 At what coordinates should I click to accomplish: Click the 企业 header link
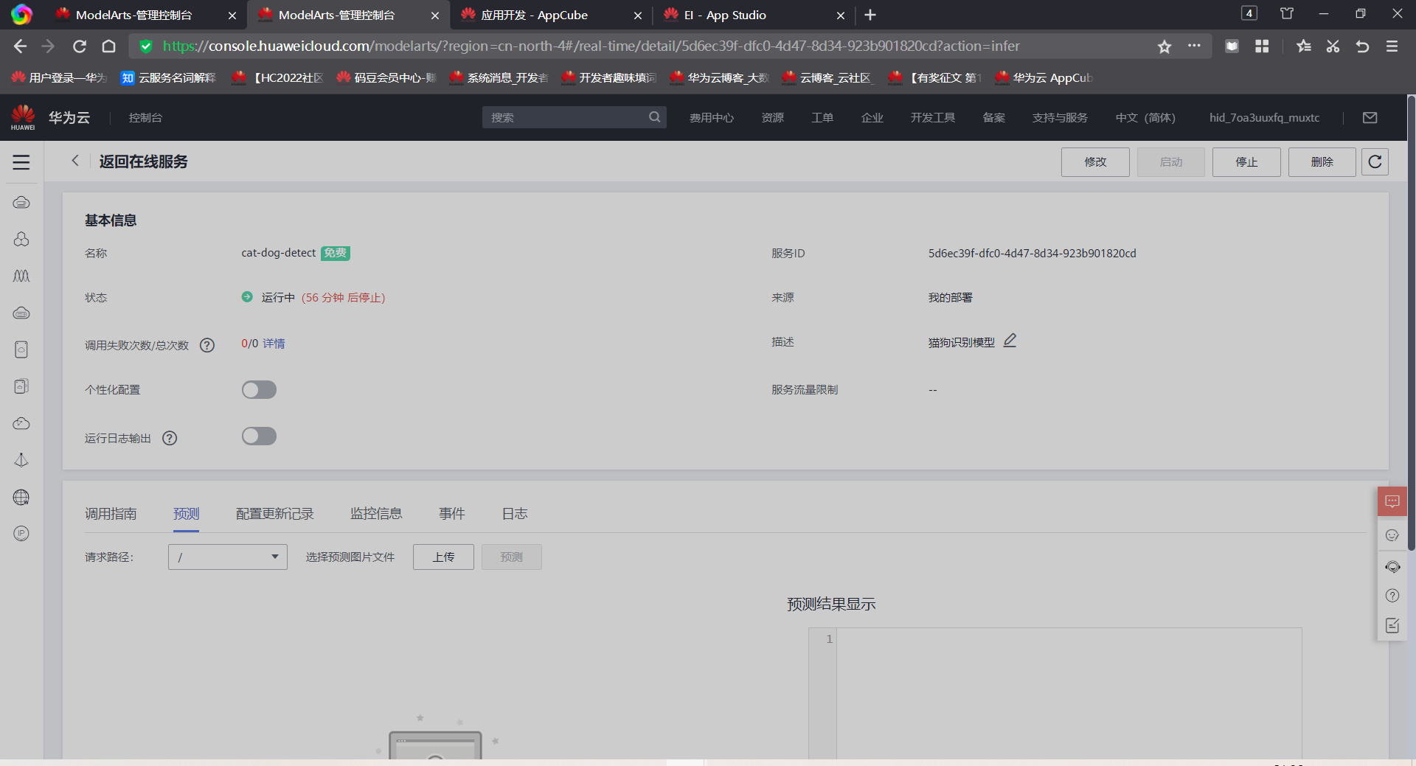872,118
